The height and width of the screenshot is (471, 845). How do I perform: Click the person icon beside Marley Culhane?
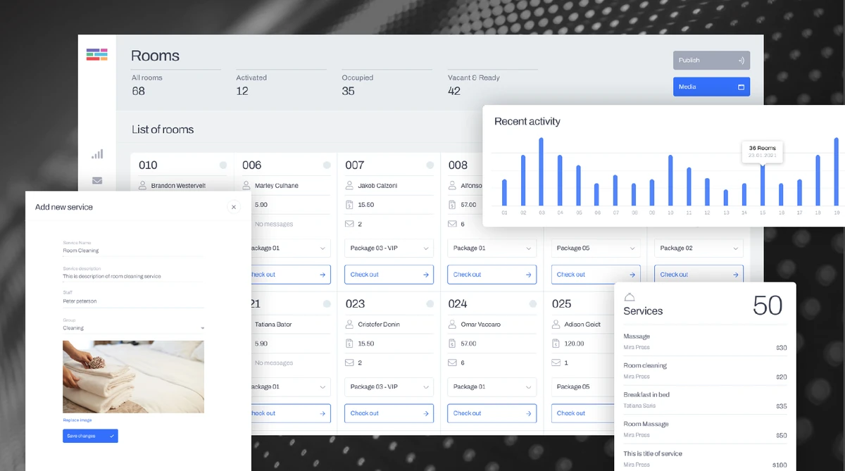pyautogui.click(x=246, y=185)
